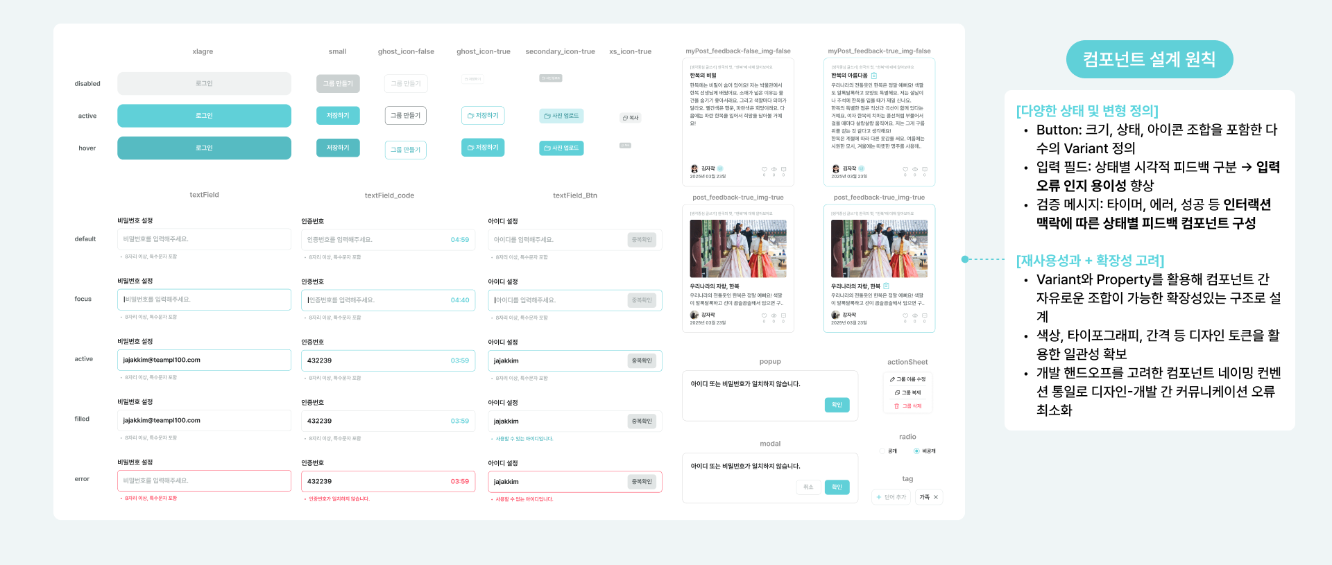
Task: Click 취소 in the modal dialog
Action: coord(808,487)
